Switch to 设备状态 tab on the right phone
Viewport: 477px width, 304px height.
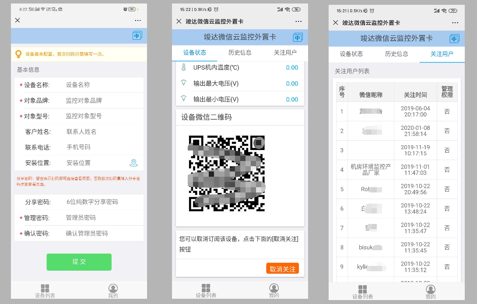click(351, 54)
